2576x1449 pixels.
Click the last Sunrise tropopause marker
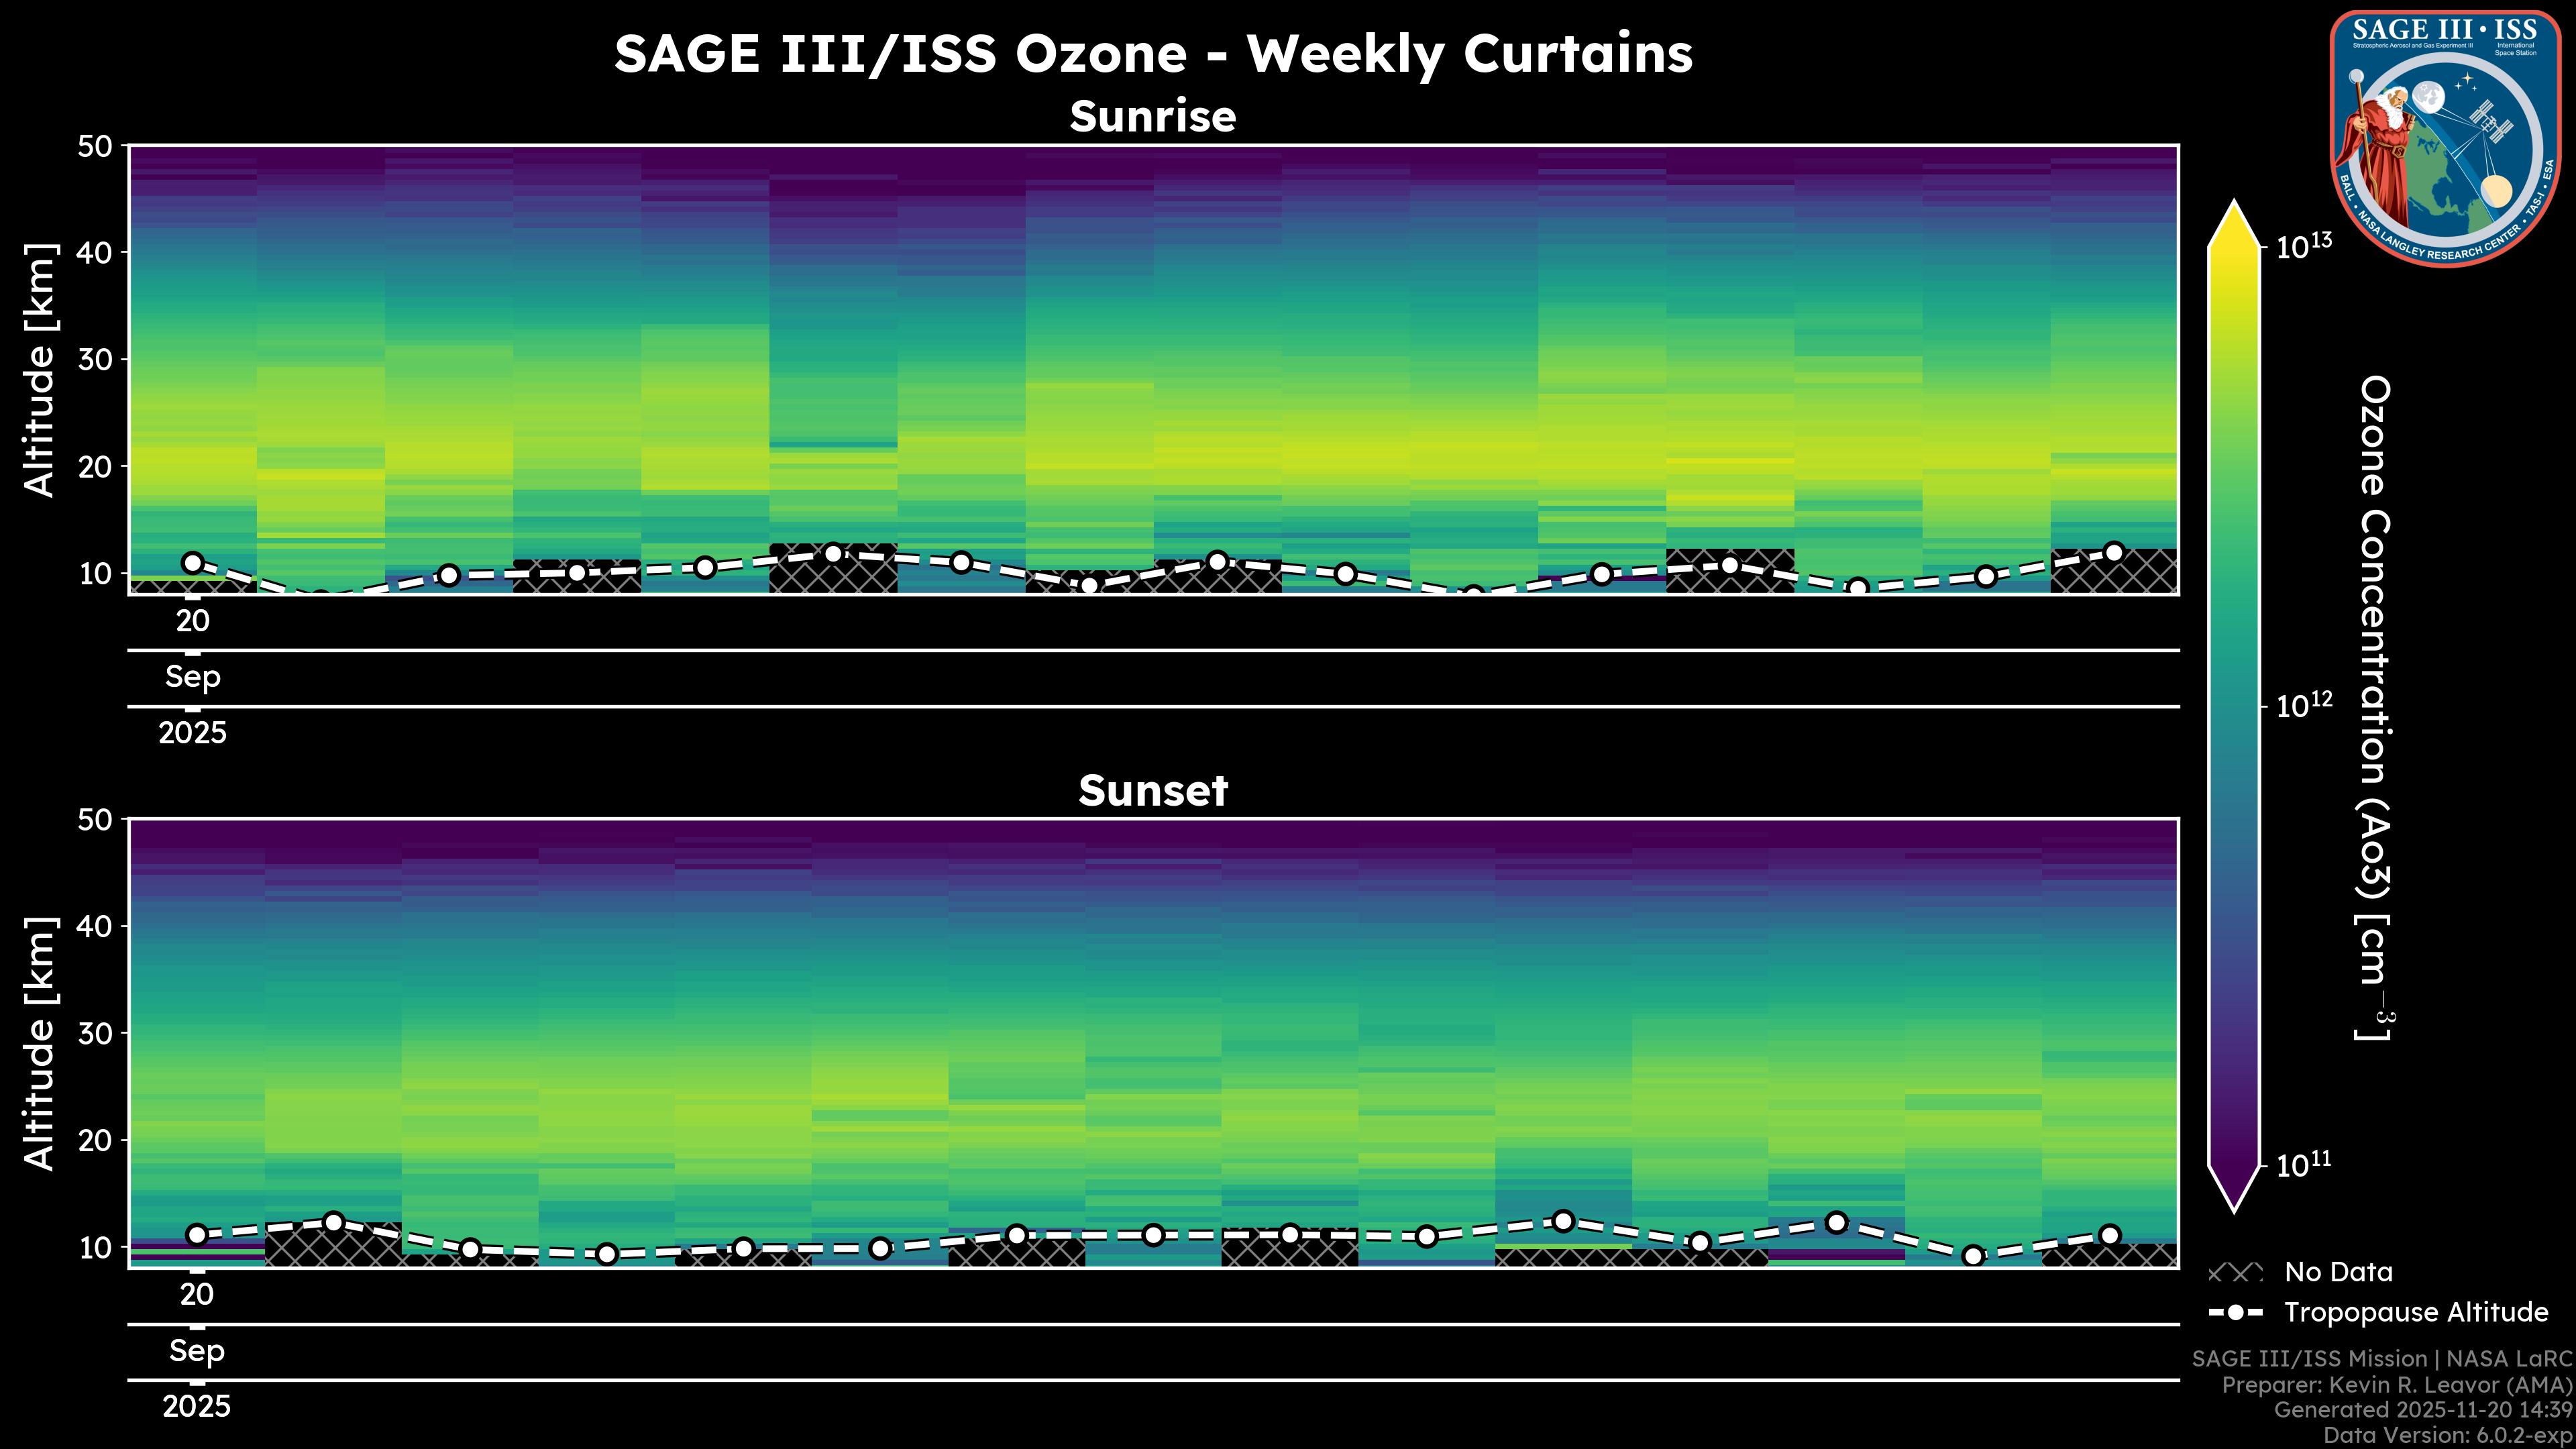pos(2113,552)
